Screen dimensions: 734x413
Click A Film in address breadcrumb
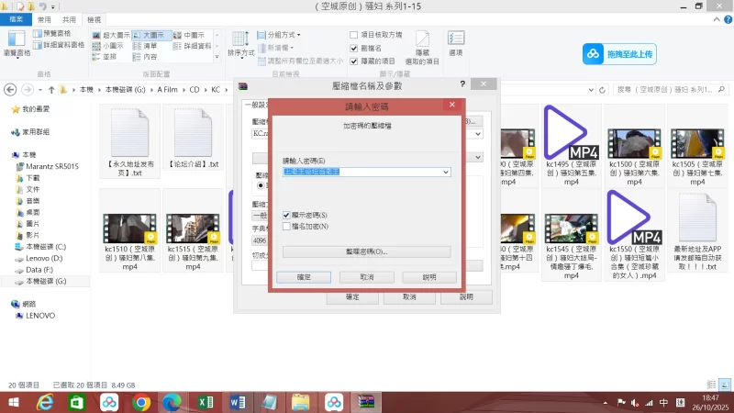pyautogui.click(x=167, y=89)
